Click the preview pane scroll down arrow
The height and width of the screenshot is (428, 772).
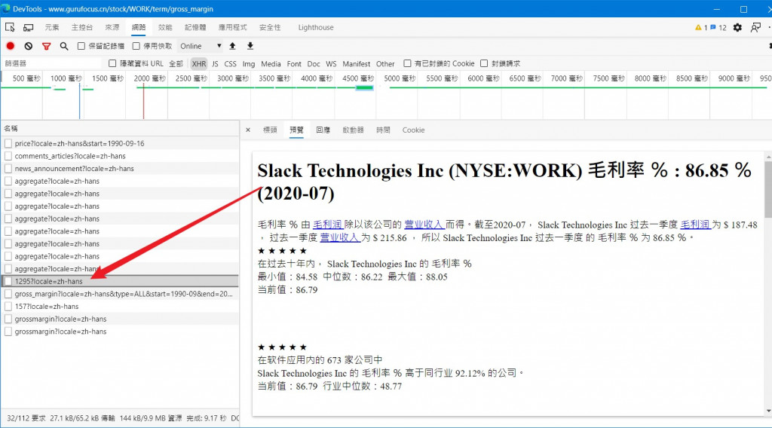[x=768, y=411]
